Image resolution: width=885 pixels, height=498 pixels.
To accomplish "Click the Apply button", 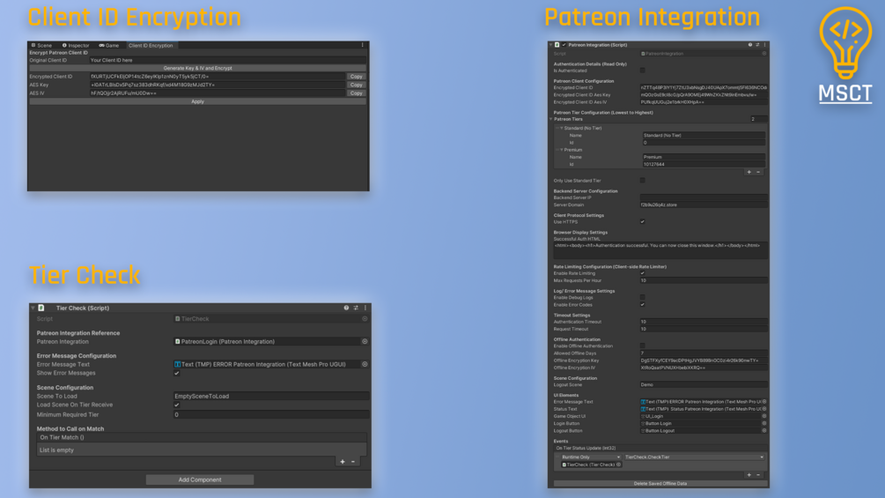I will (197, 101).
